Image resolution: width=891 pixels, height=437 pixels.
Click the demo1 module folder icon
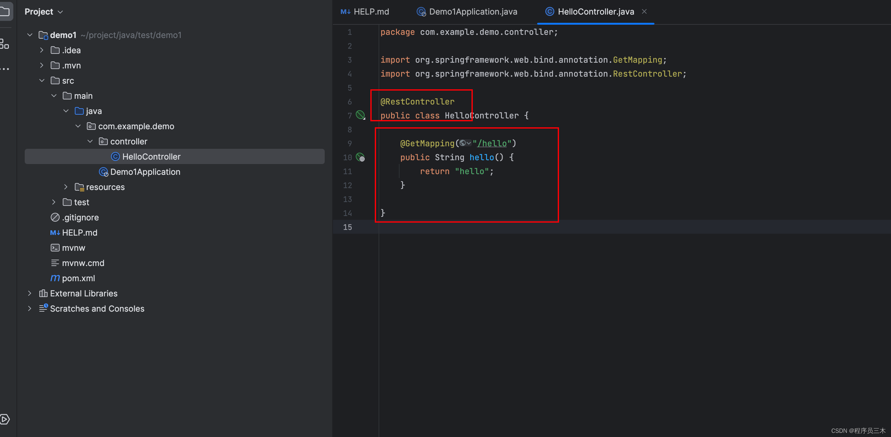point(43,35)
